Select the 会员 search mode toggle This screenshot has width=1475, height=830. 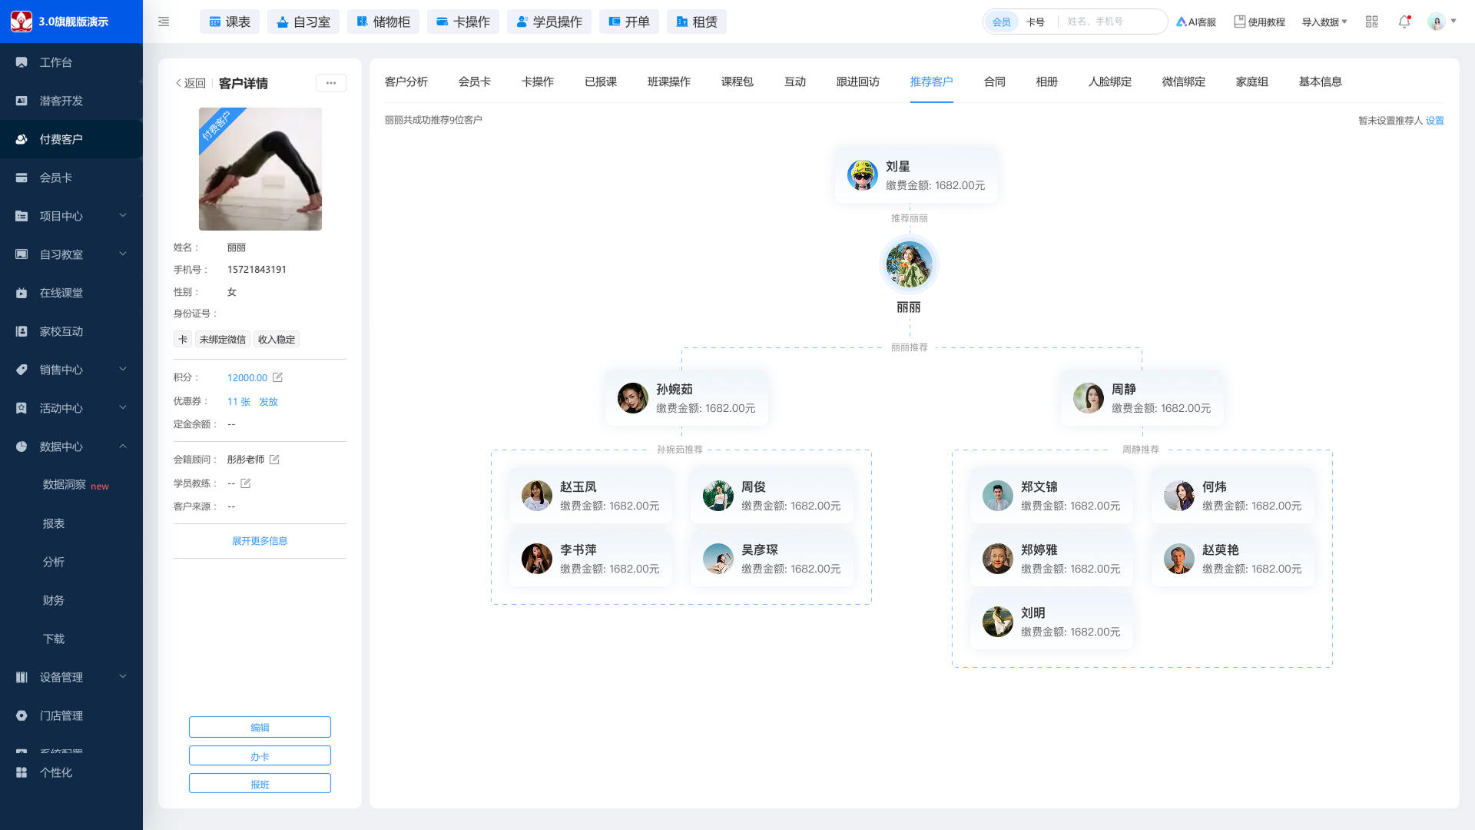(1002, 22)
